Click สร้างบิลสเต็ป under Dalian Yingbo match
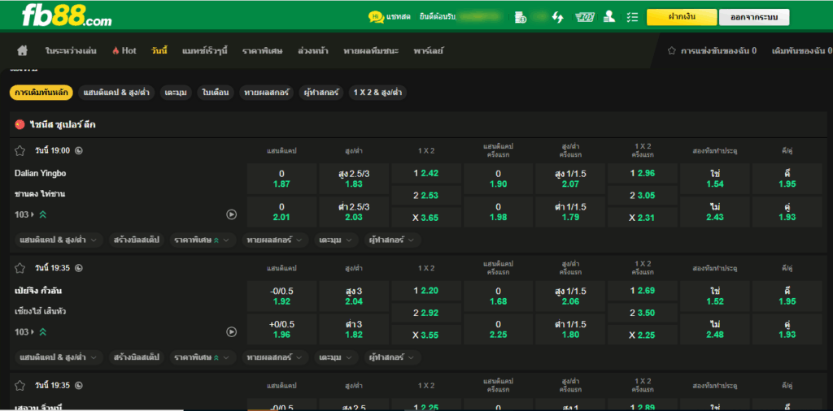 137,240
